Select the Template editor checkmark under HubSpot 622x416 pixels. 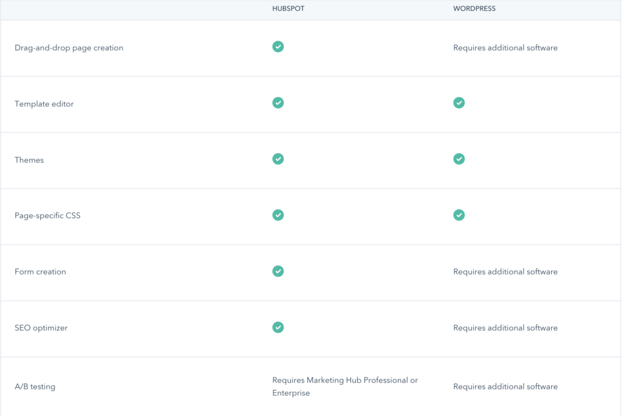coord(278,103)
